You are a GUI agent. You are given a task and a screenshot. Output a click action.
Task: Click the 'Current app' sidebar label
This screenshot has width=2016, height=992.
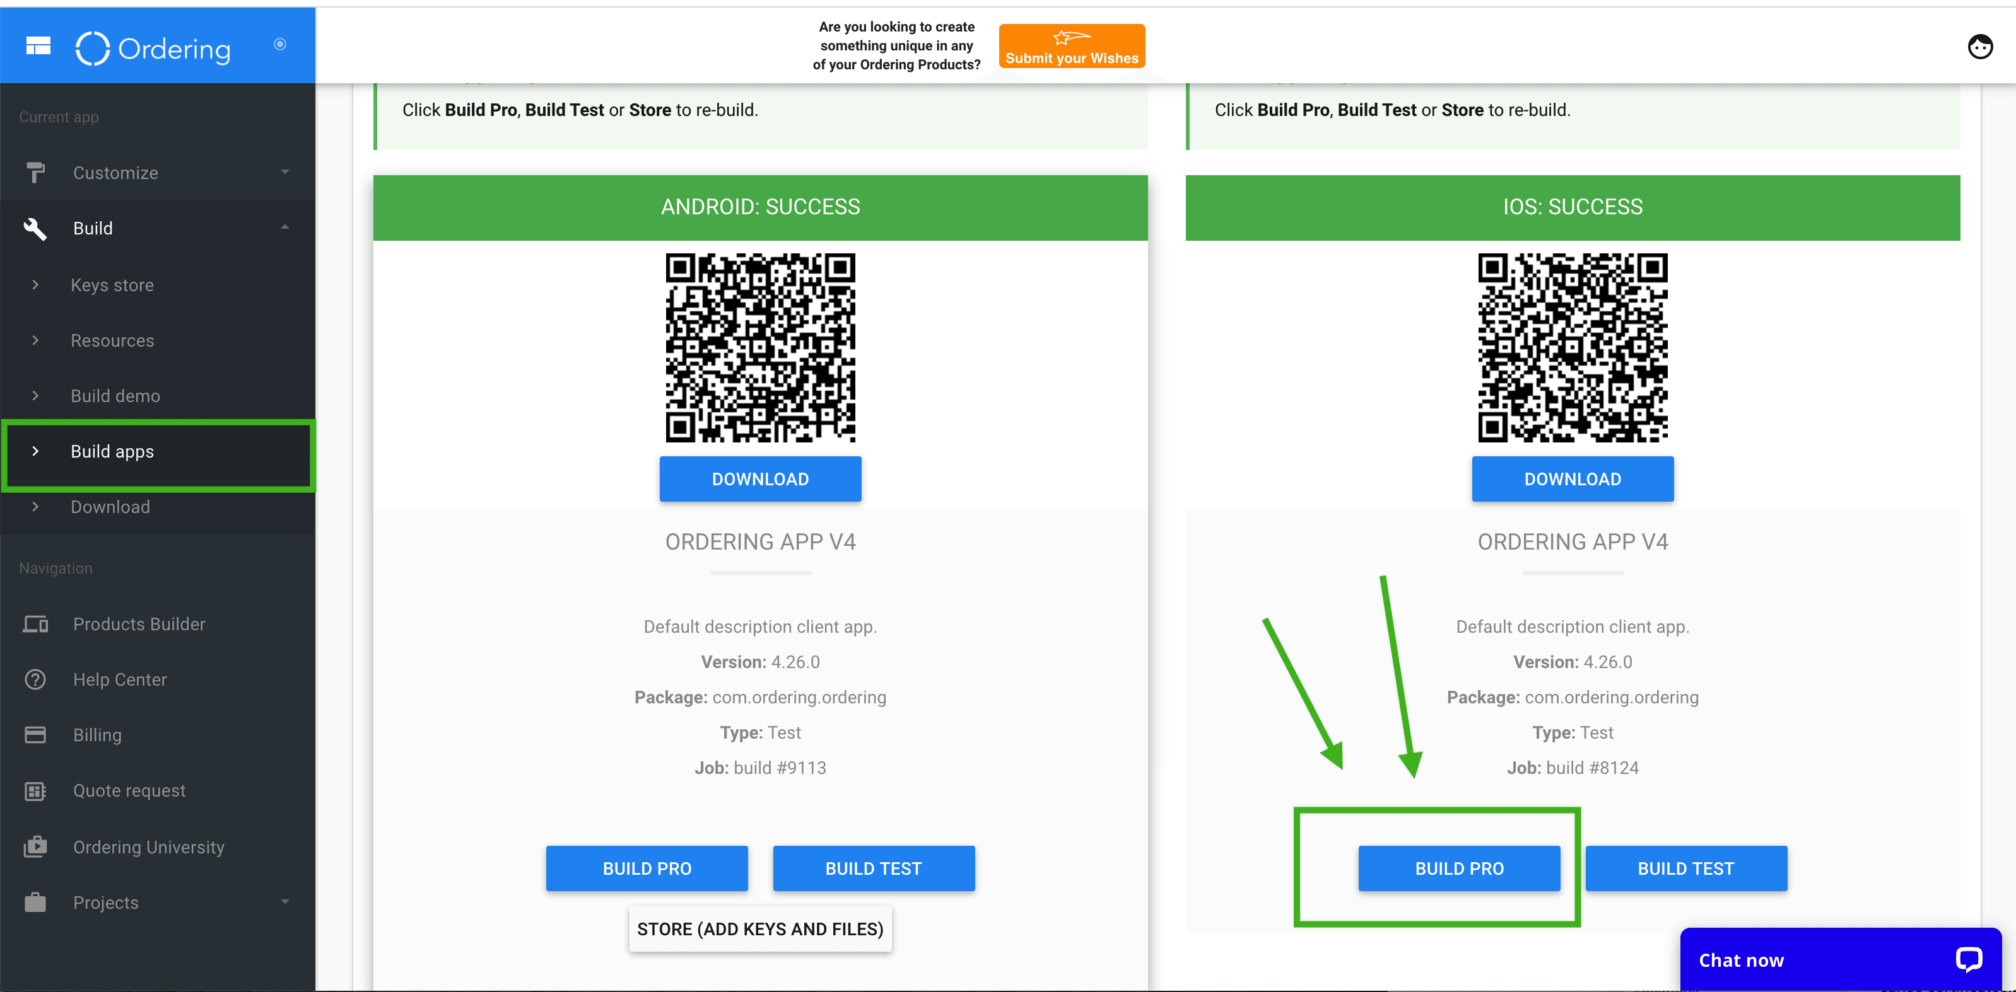click(x=59, y=117)
